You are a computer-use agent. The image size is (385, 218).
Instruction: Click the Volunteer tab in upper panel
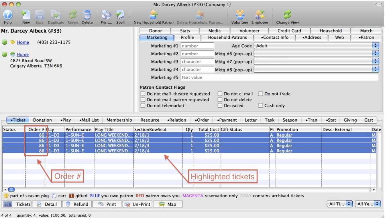coord(249,31)
